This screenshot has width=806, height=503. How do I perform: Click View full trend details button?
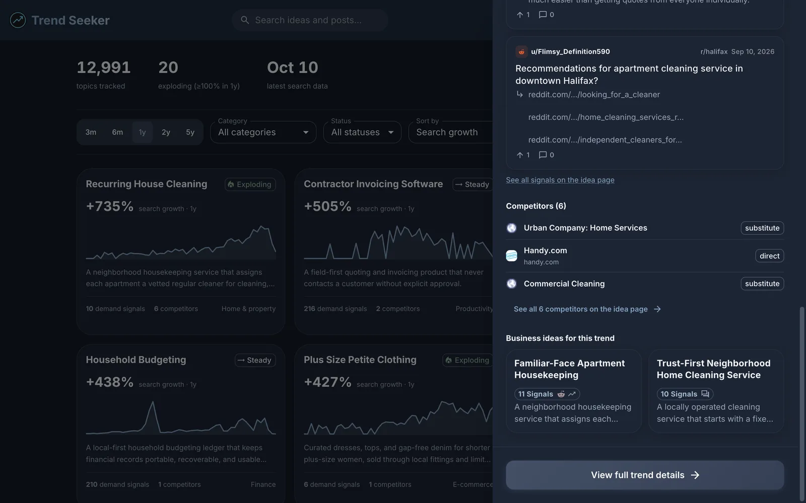click(645, 475)
